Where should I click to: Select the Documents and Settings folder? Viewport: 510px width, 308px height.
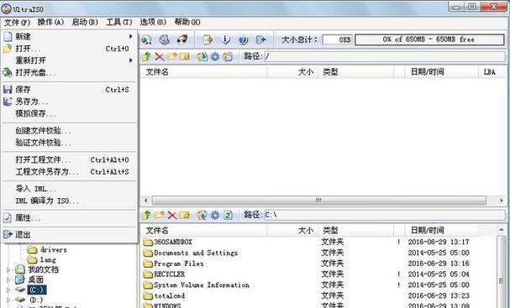tap(191, 253)
